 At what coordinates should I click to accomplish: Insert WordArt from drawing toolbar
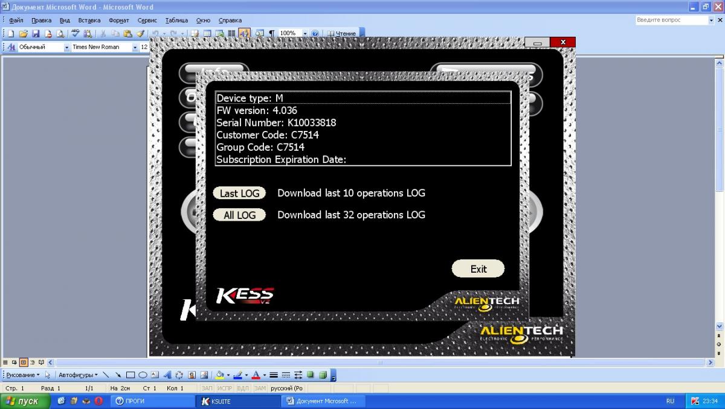[167, 375]
